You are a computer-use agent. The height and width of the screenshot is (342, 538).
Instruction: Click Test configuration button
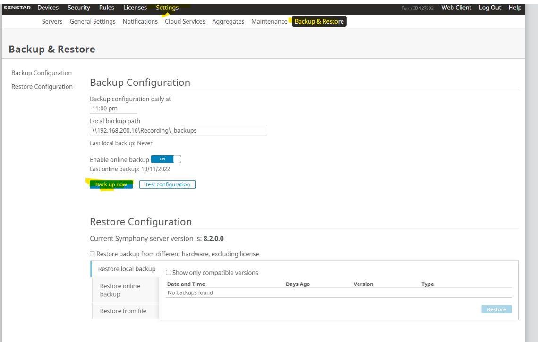click(167, 184)
